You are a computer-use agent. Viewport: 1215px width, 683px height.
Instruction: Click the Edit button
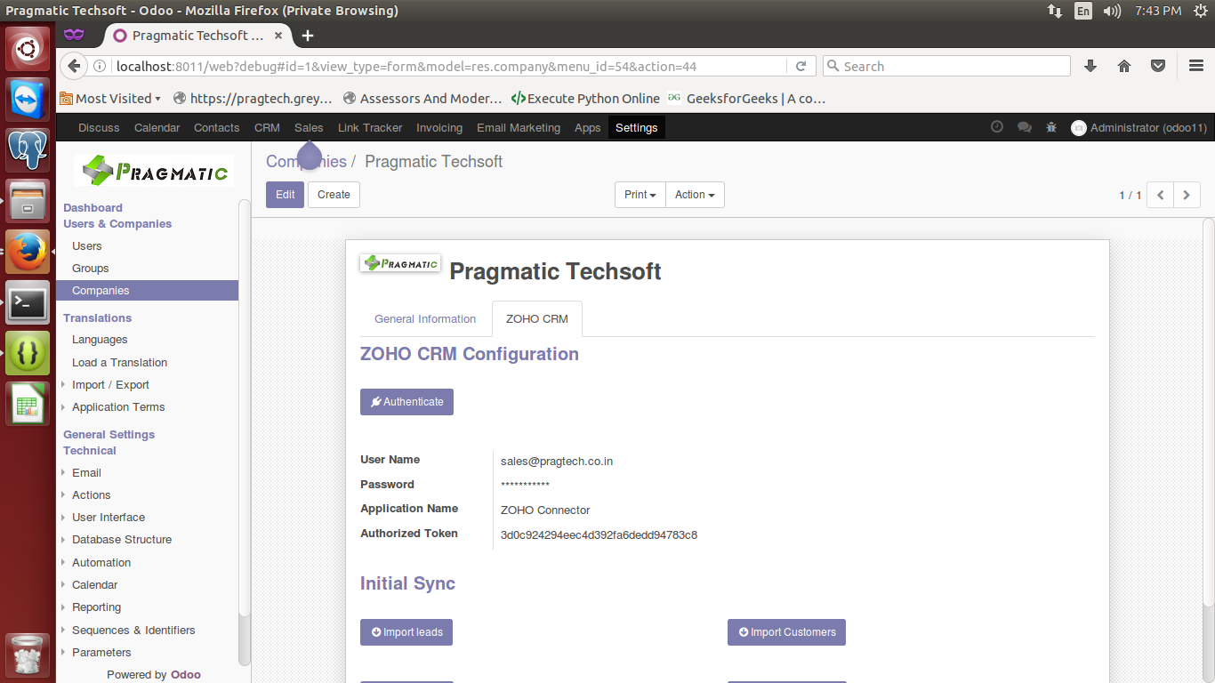(x=285, y=195)
